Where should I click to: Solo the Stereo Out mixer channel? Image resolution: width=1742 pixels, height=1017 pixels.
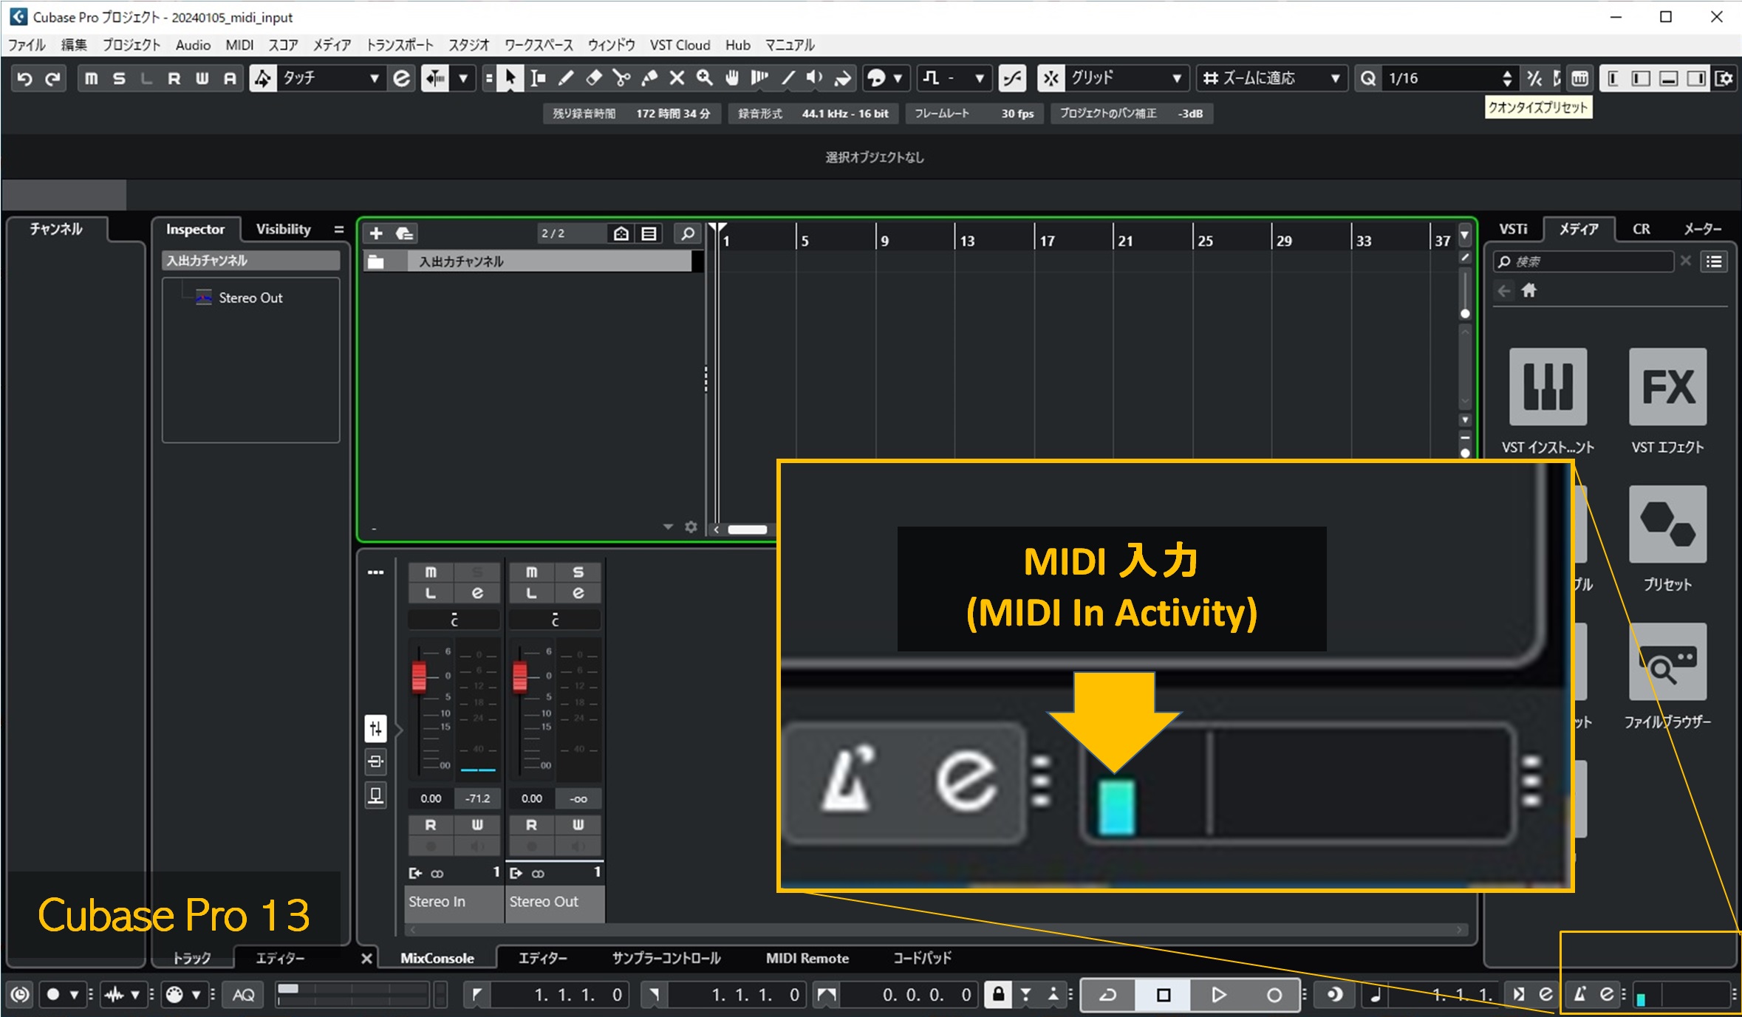pyautogui.click(x=578, y=572)
